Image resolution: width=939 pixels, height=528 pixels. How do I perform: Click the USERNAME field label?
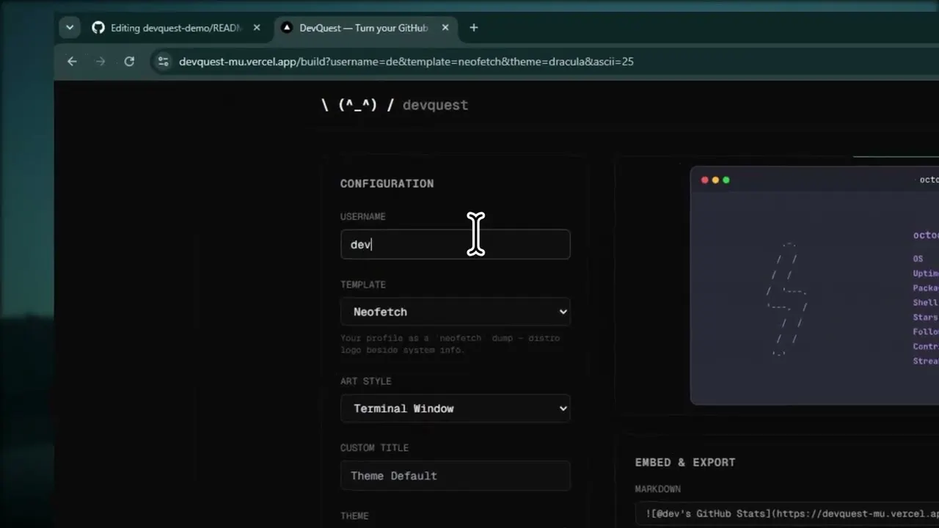pyautogui.click(x=362, y=216)
